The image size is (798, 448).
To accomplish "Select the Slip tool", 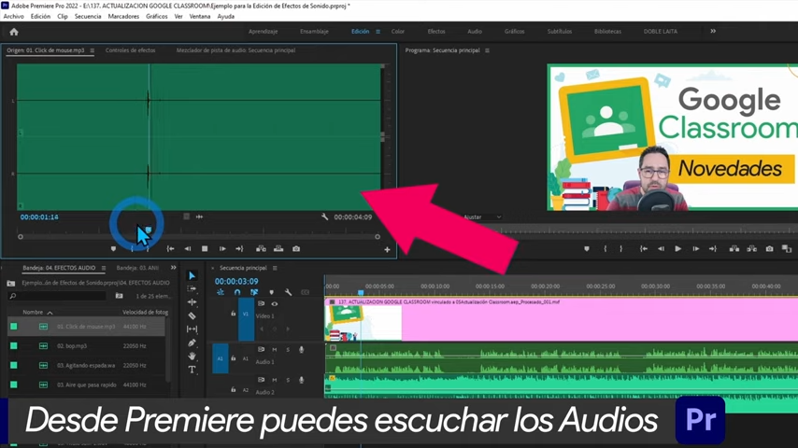I will click(x=192, y=329).
